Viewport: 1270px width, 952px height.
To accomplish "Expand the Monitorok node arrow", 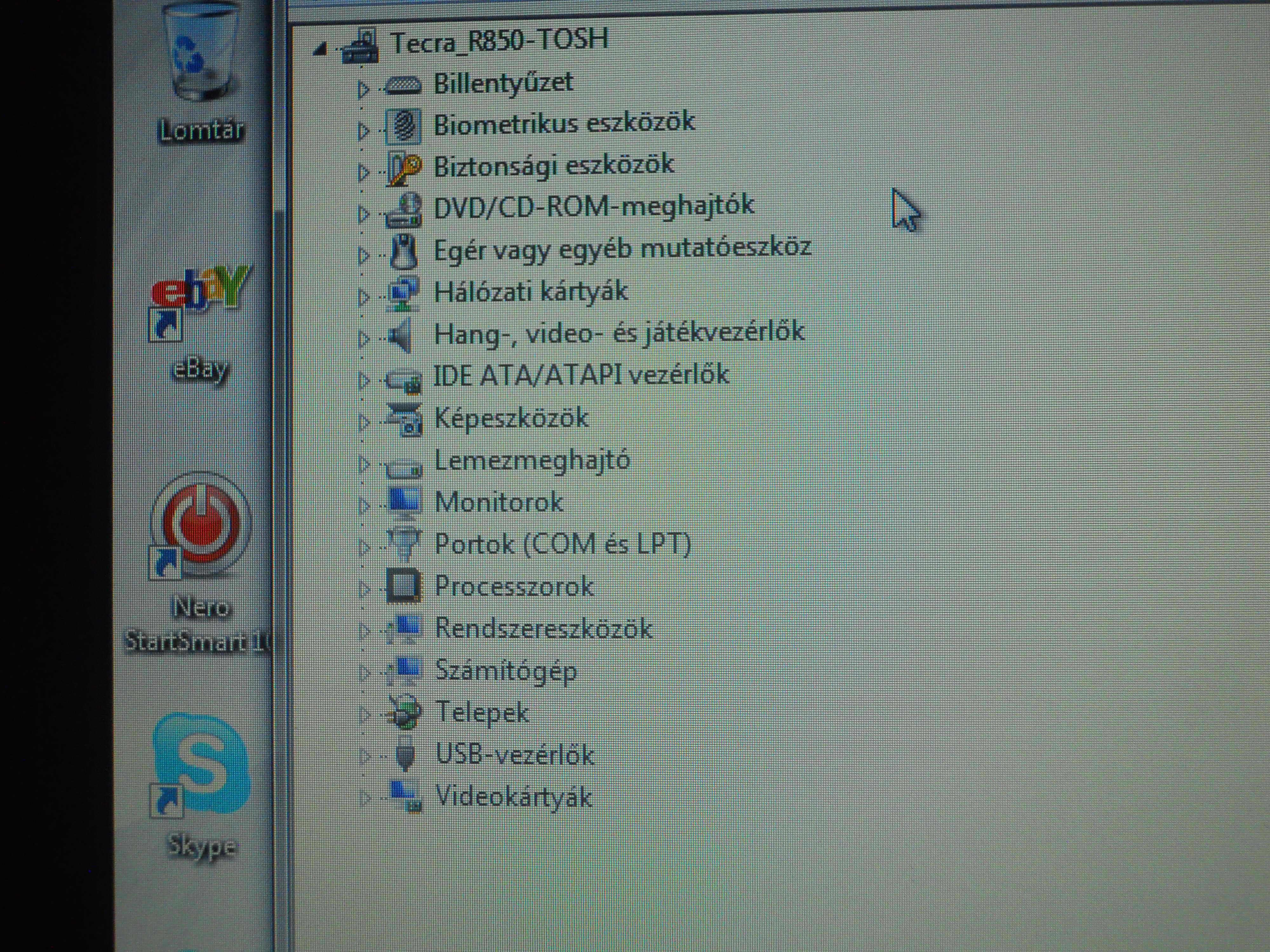I will pos(364,506).
